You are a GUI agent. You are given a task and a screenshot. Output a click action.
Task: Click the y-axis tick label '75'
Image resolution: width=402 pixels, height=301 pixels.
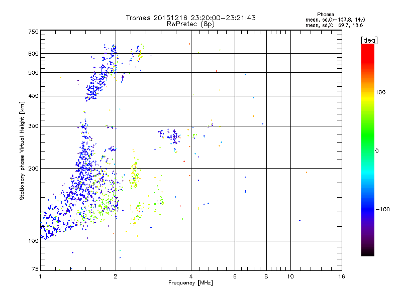pos(35,269)
